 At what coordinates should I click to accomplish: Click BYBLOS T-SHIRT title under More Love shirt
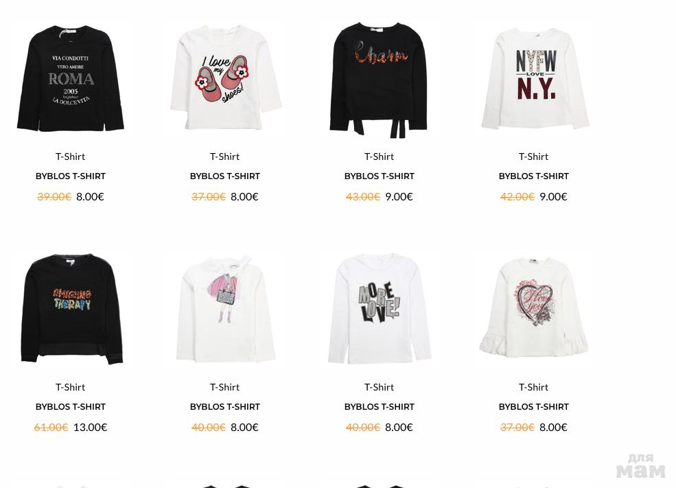[x=380, y=407]
